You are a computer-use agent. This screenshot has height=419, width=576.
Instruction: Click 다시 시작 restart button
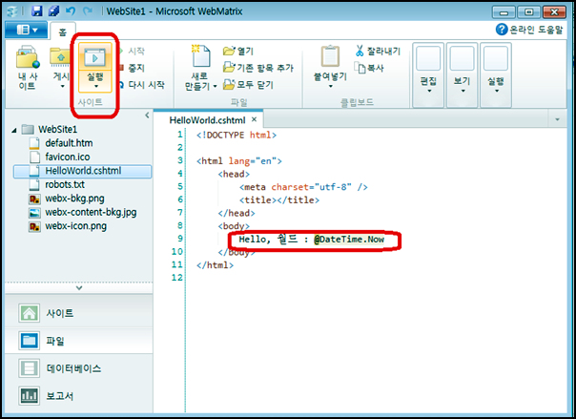point(142,85)
